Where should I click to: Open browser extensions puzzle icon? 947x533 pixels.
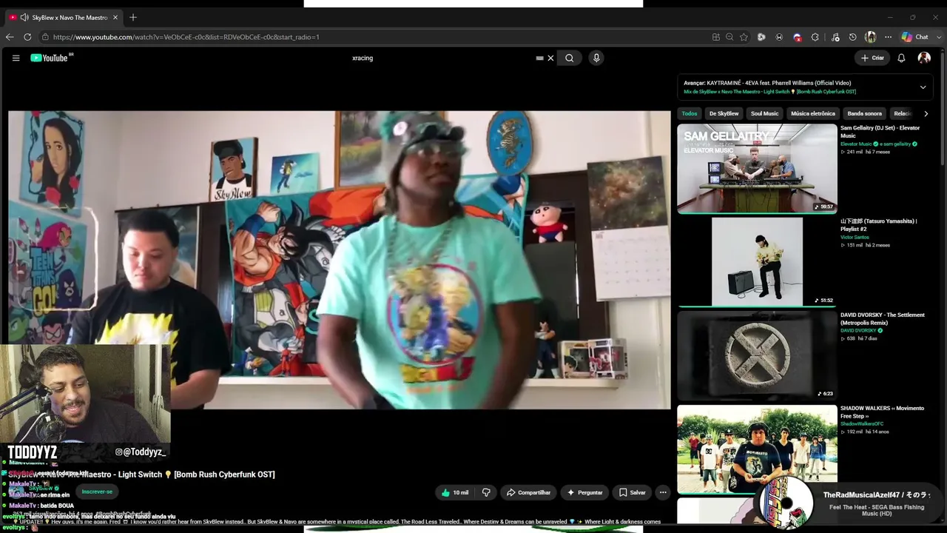tap(815, 37)
